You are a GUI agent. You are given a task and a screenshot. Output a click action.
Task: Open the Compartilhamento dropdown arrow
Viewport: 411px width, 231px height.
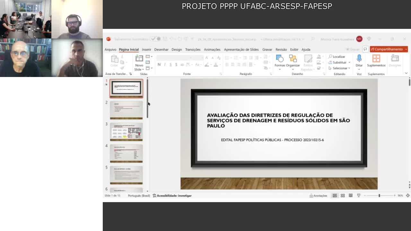[x=406, y=49]
